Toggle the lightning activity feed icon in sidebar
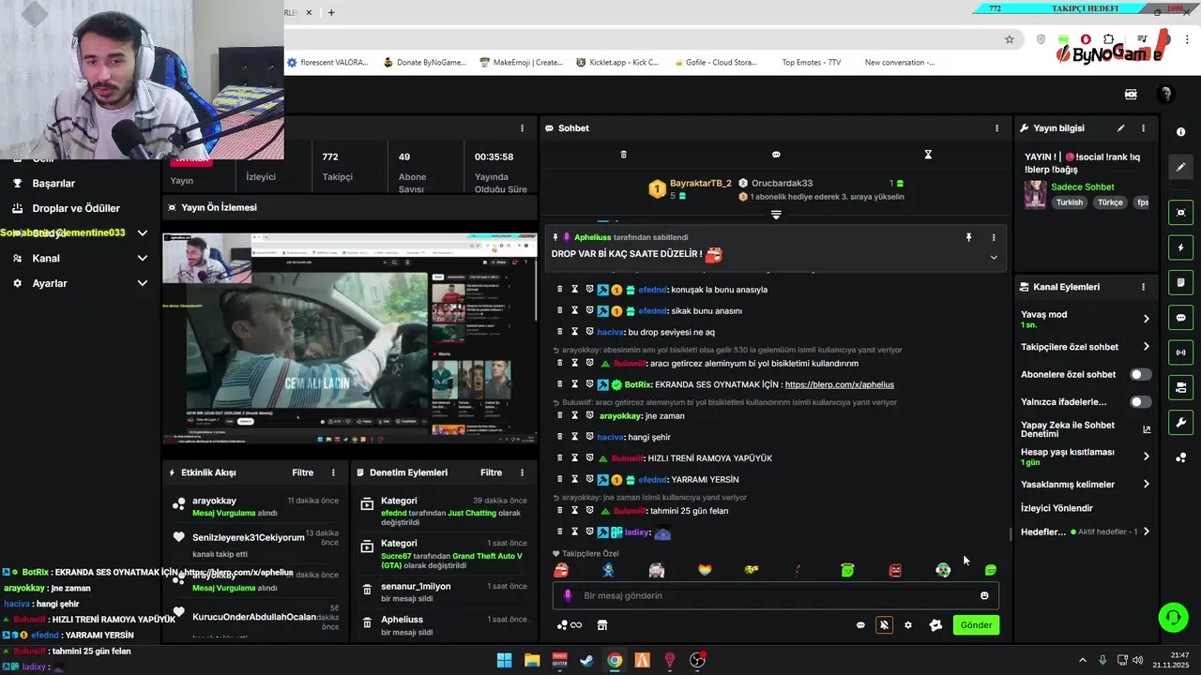Screen dimensions: 1201x675 tap(1180, 247)
